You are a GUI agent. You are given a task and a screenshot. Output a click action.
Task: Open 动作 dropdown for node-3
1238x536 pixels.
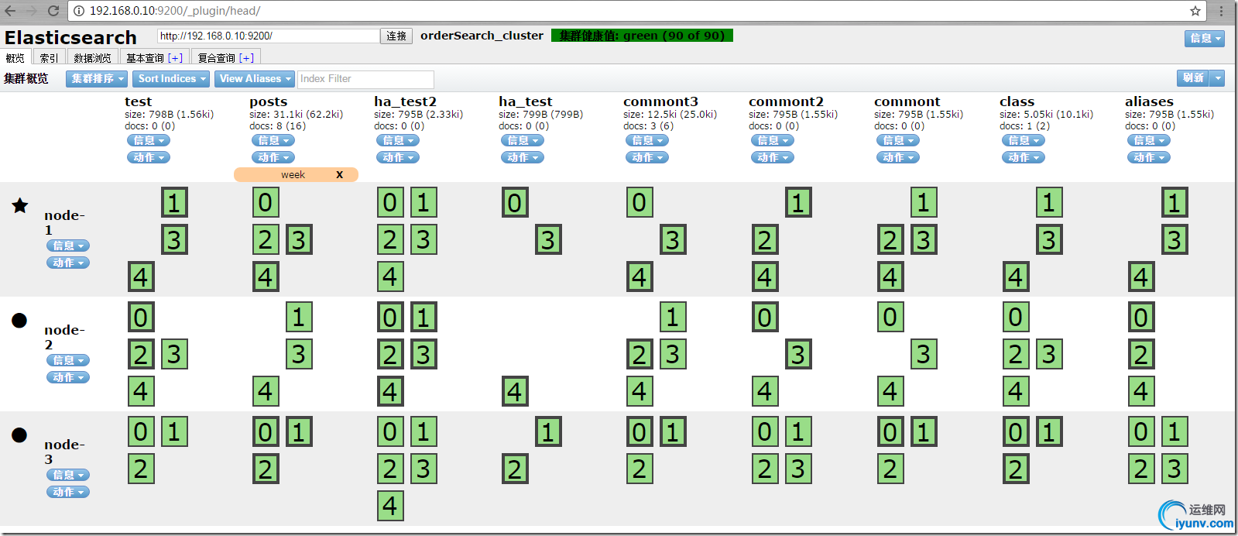(x=68, y=492)
